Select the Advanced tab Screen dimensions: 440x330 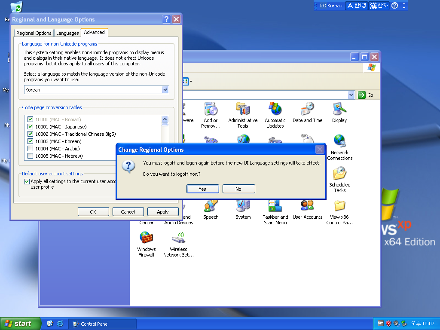(x=94, y=32)
